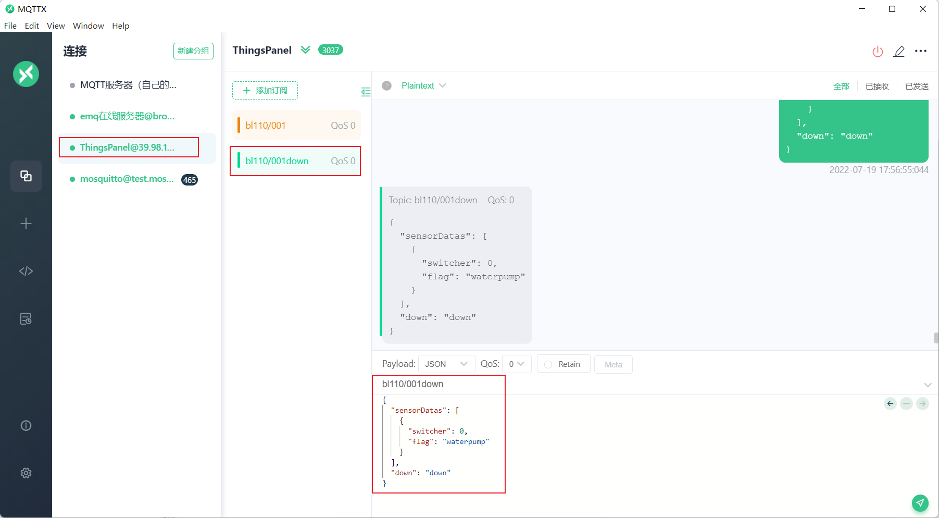Click the MQTTX logo in the sidebar
This screenshot has height=518, width=939.
point(26,74)
